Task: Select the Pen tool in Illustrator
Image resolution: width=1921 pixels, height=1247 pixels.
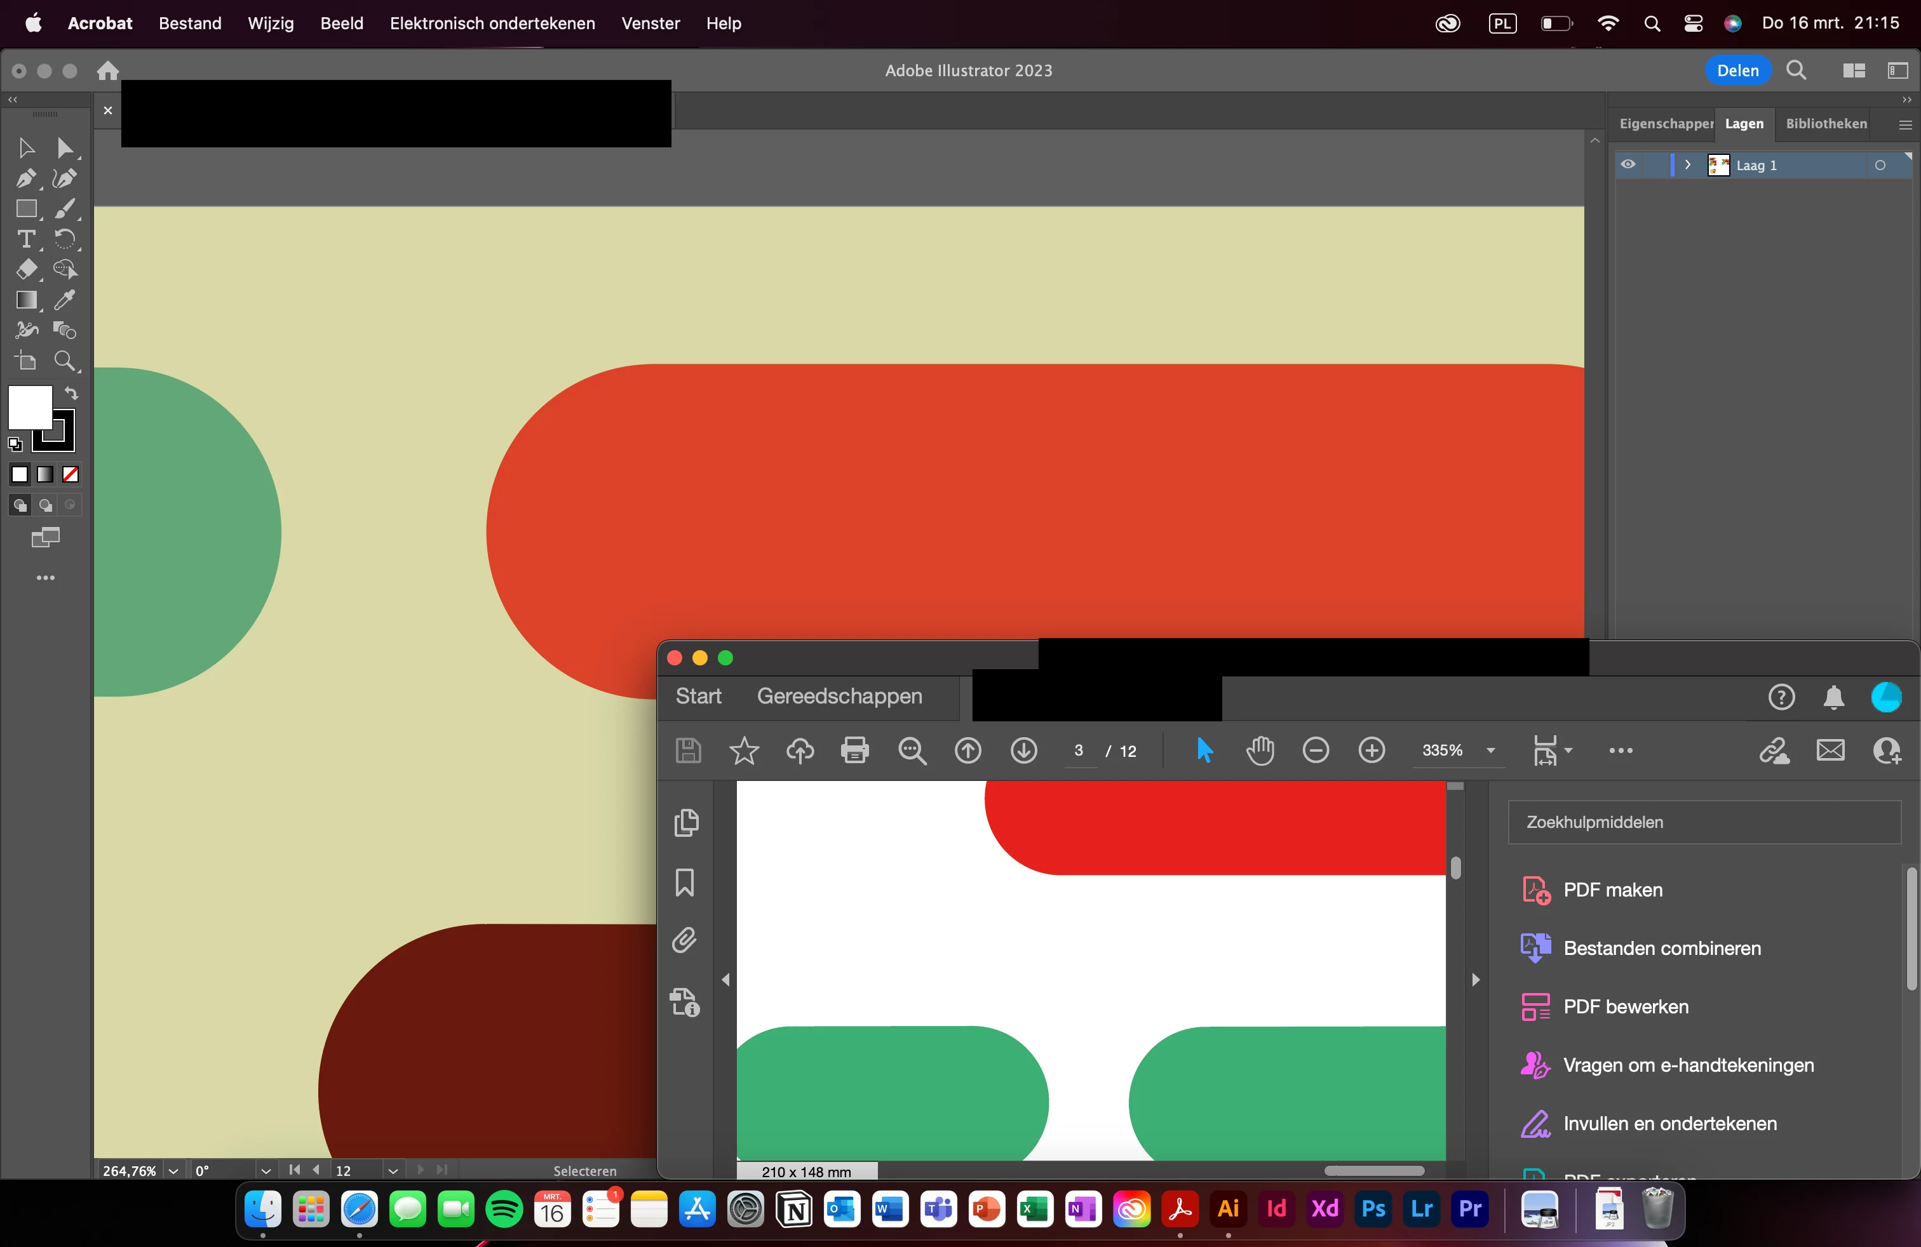Action: click(26, 178)
